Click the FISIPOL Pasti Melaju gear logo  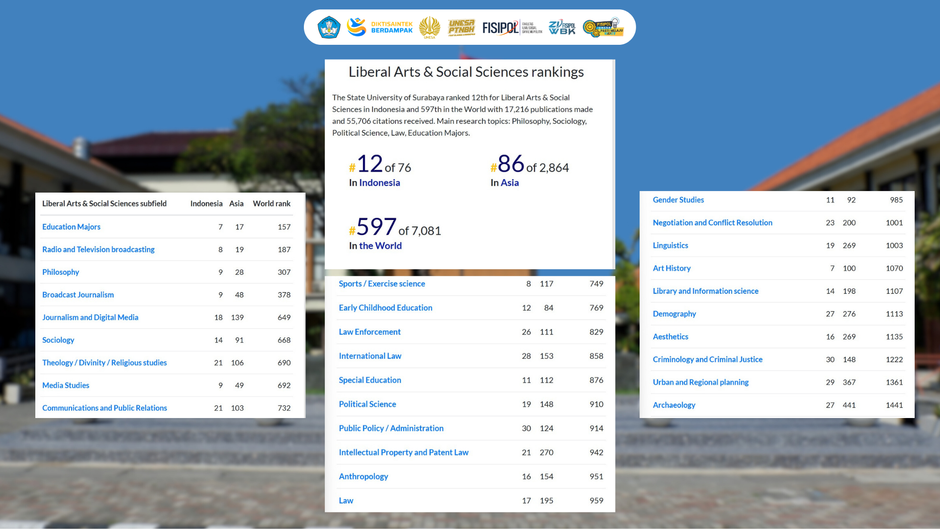tap(603, 27)
